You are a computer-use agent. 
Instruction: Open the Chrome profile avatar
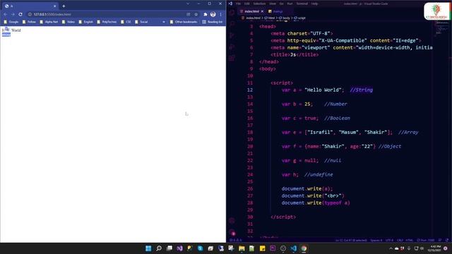[x=213, y=14]
